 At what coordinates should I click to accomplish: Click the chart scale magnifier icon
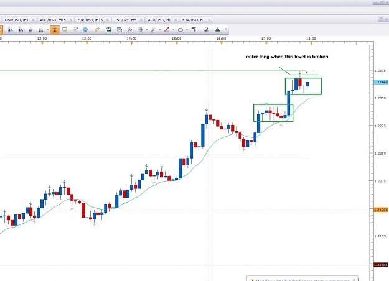[41, 30]
